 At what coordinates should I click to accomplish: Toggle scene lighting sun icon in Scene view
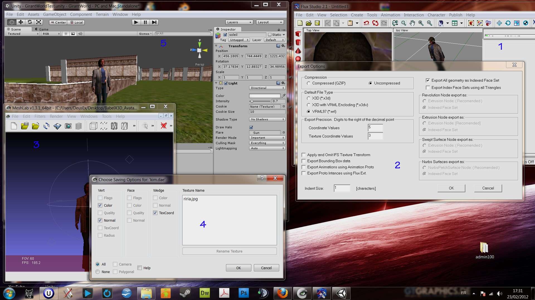(x=66, y=34)
